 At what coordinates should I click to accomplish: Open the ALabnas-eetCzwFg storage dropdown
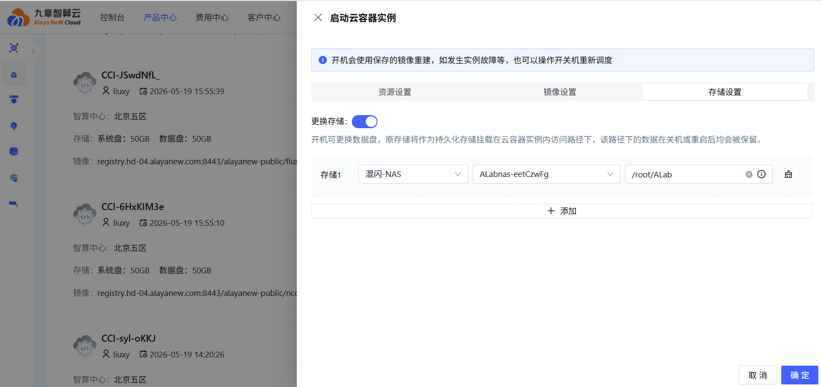point(546,174)
